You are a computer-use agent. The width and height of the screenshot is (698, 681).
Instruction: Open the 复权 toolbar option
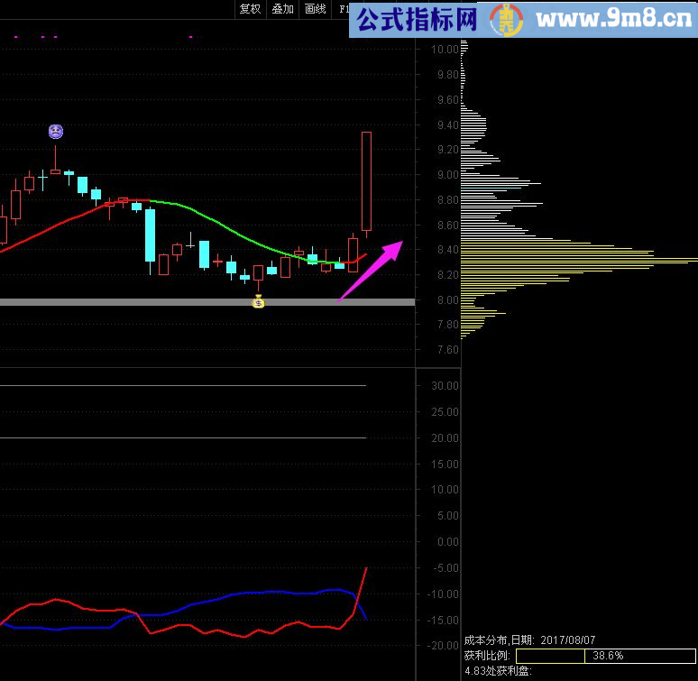[250, 9]
